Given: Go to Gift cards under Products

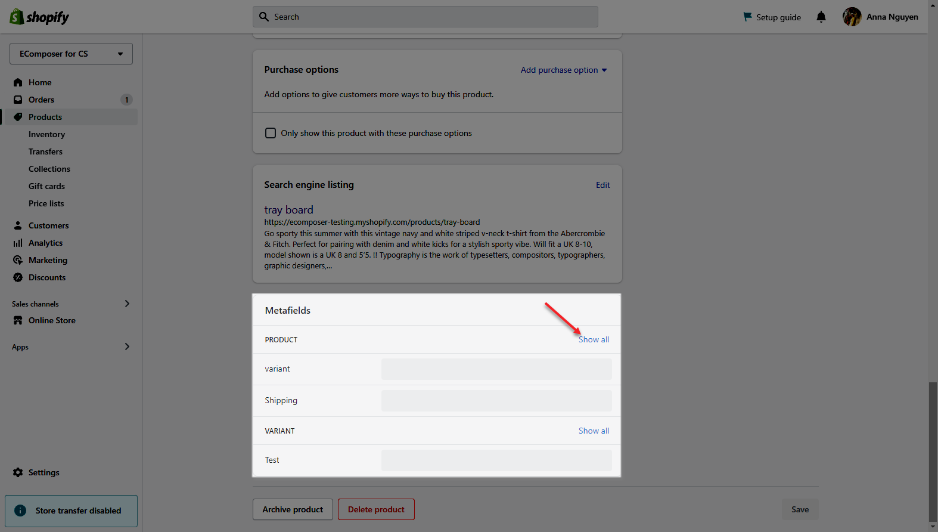Looking at the screenshot, I should coord(46,186).
